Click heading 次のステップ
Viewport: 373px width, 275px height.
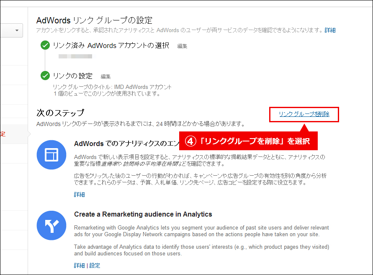[60, 113]
